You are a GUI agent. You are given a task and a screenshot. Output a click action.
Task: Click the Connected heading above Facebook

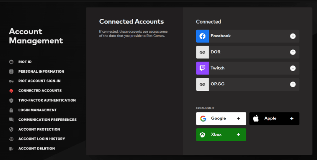pos(209,22)
